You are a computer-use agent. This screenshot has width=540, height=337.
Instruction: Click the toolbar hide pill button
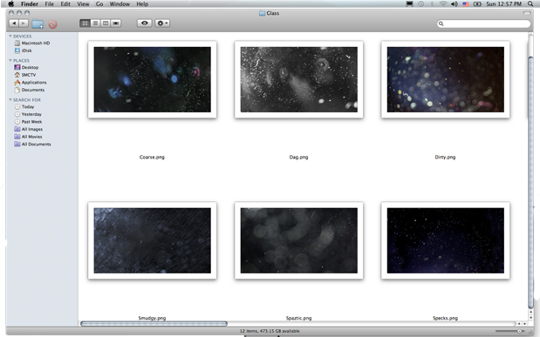527,13
